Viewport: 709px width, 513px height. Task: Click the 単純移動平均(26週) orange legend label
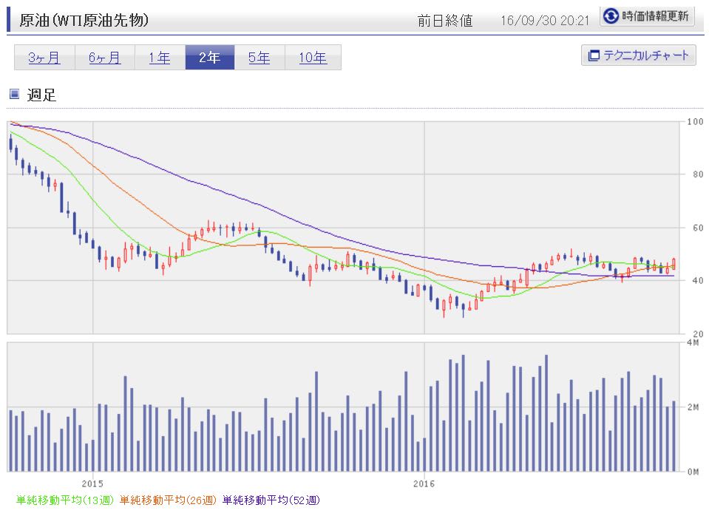pos(169,500)
